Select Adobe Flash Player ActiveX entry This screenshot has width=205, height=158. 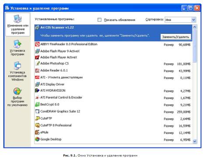[113, 57]
